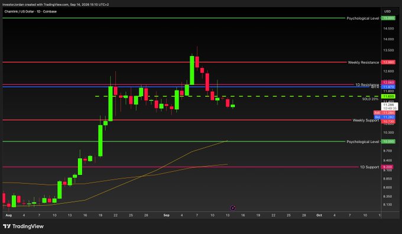Viewport: 402px width, 234px height.
Task: Select the Weekly Support line label
Action: (x=365, y=120)
